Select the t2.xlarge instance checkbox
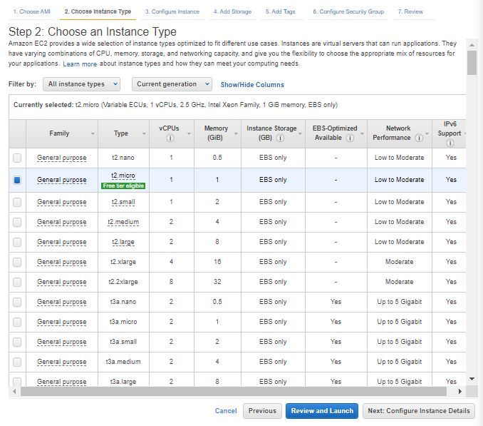 coord(17,262)
